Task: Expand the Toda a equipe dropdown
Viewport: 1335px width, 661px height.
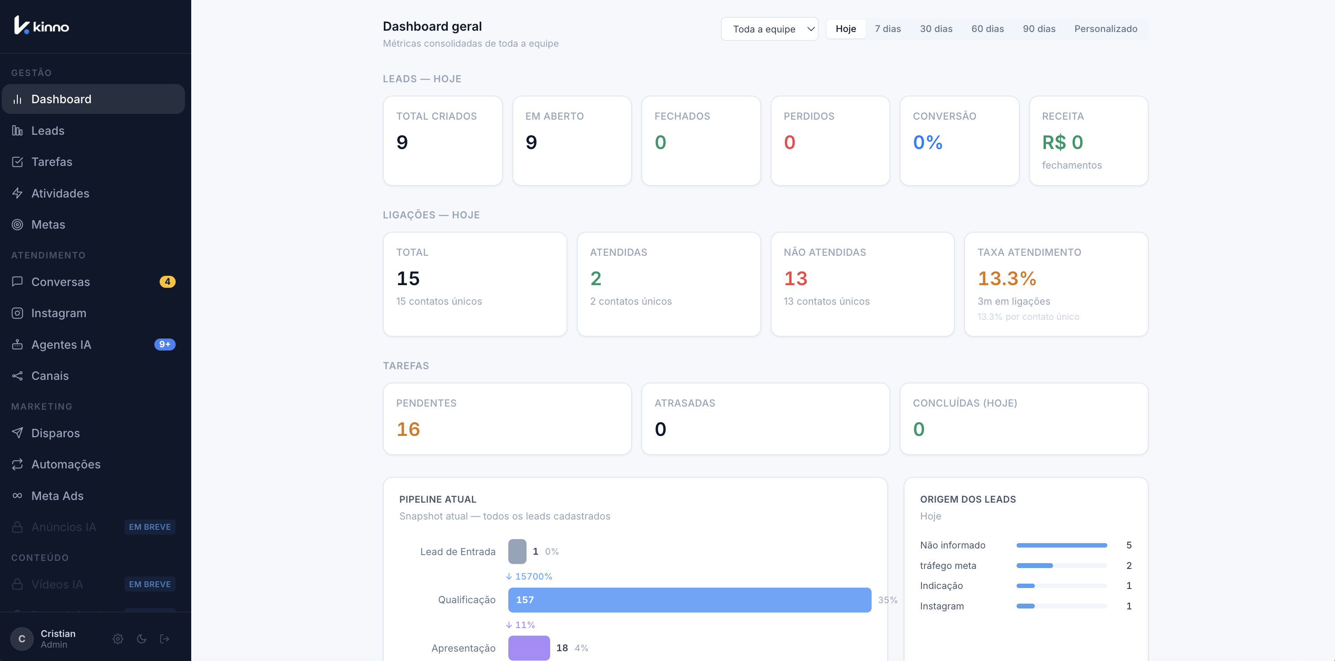Action: [x=769, y=29]
